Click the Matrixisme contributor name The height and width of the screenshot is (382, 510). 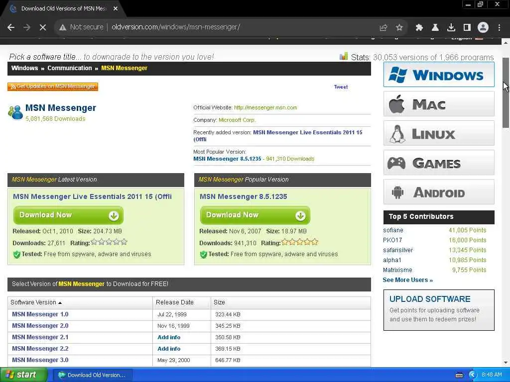[397, 270]
